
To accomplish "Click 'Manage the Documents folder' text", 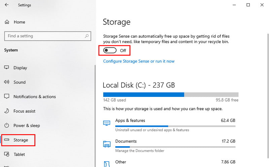I will coord(140,151).
